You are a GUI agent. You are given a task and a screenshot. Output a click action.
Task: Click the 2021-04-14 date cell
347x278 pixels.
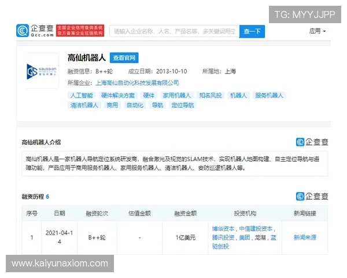(60, 237)
